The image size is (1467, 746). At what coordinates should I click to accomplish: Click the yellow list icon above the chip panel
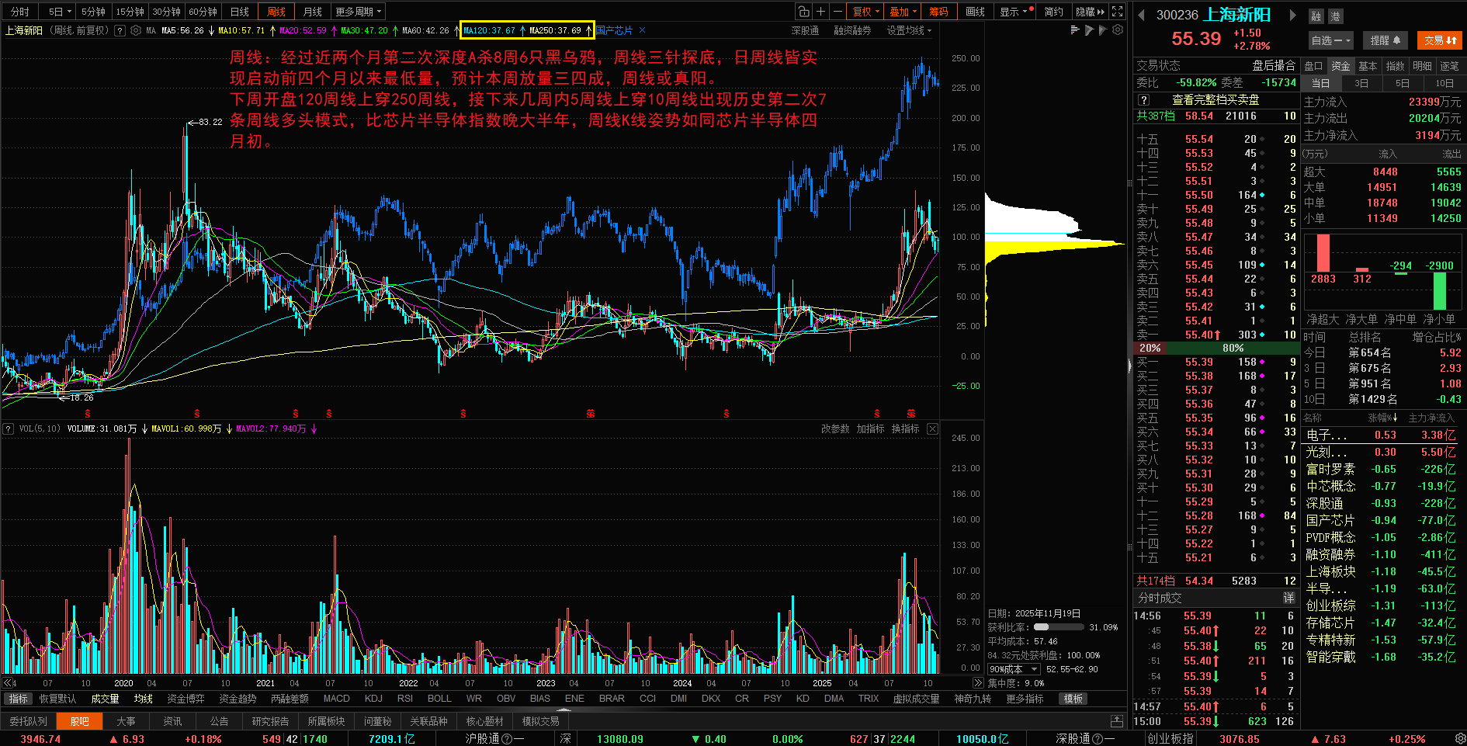pos(1075,30)
